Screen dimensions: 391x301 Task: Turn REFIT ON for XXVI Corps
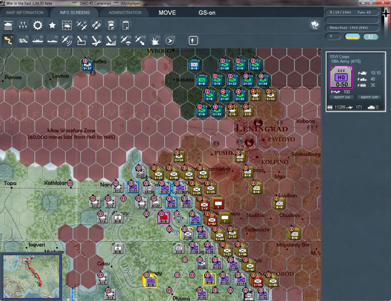(342, 98)
